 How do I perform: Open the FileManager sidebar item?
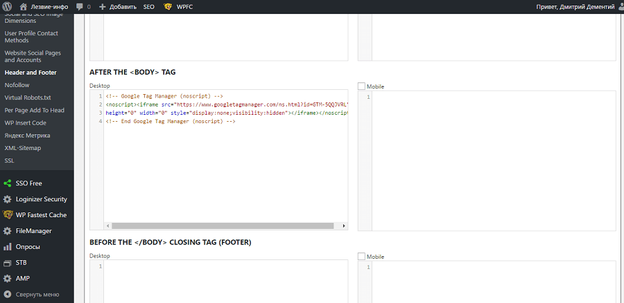tap(33, 231)
